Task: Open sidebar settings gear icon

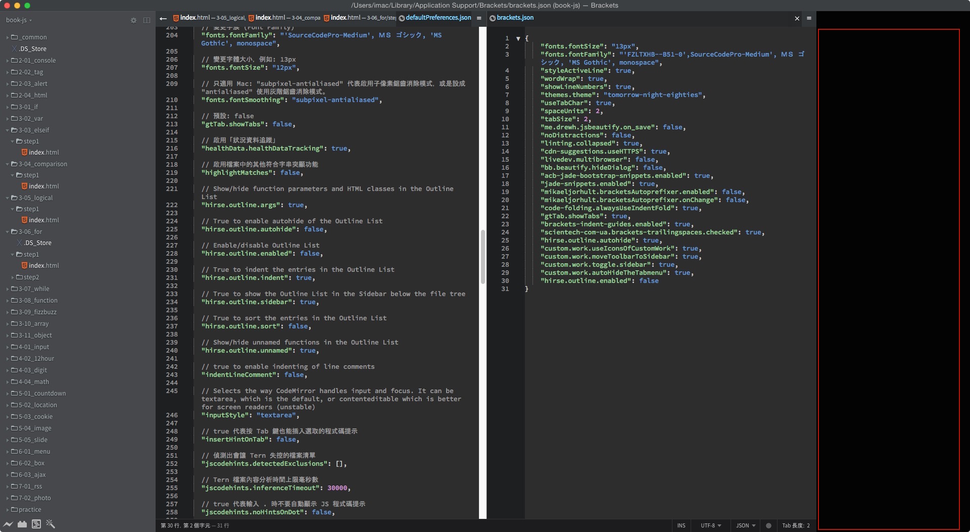Action: tap(133, 20)
